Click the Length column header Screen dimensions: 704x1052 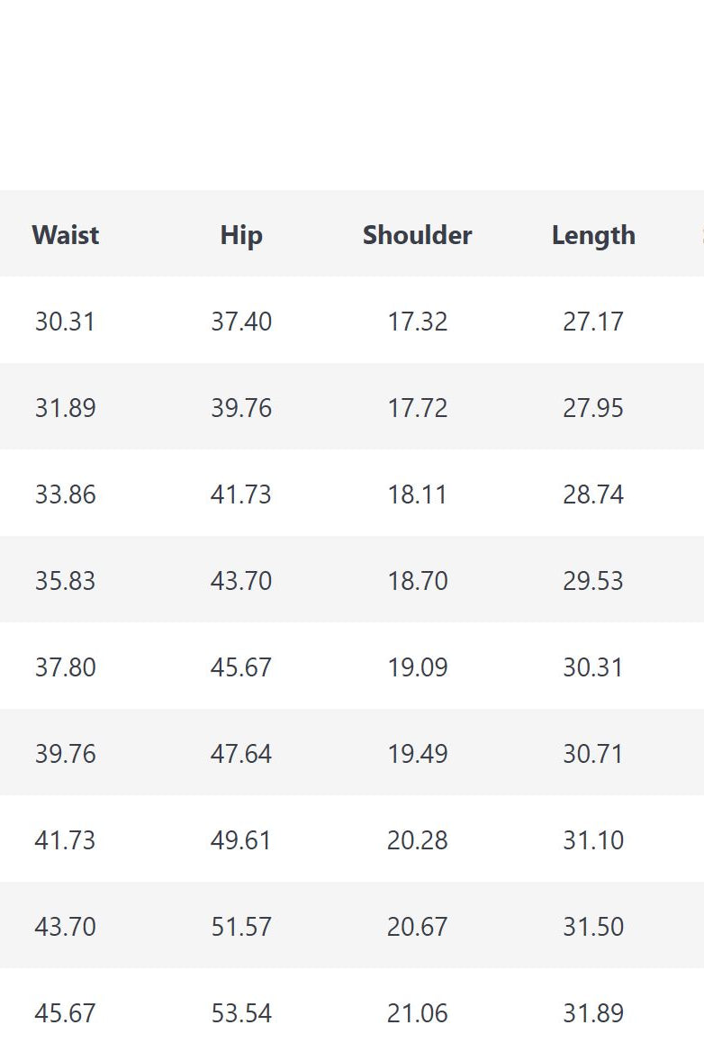[x=593, y=235]
